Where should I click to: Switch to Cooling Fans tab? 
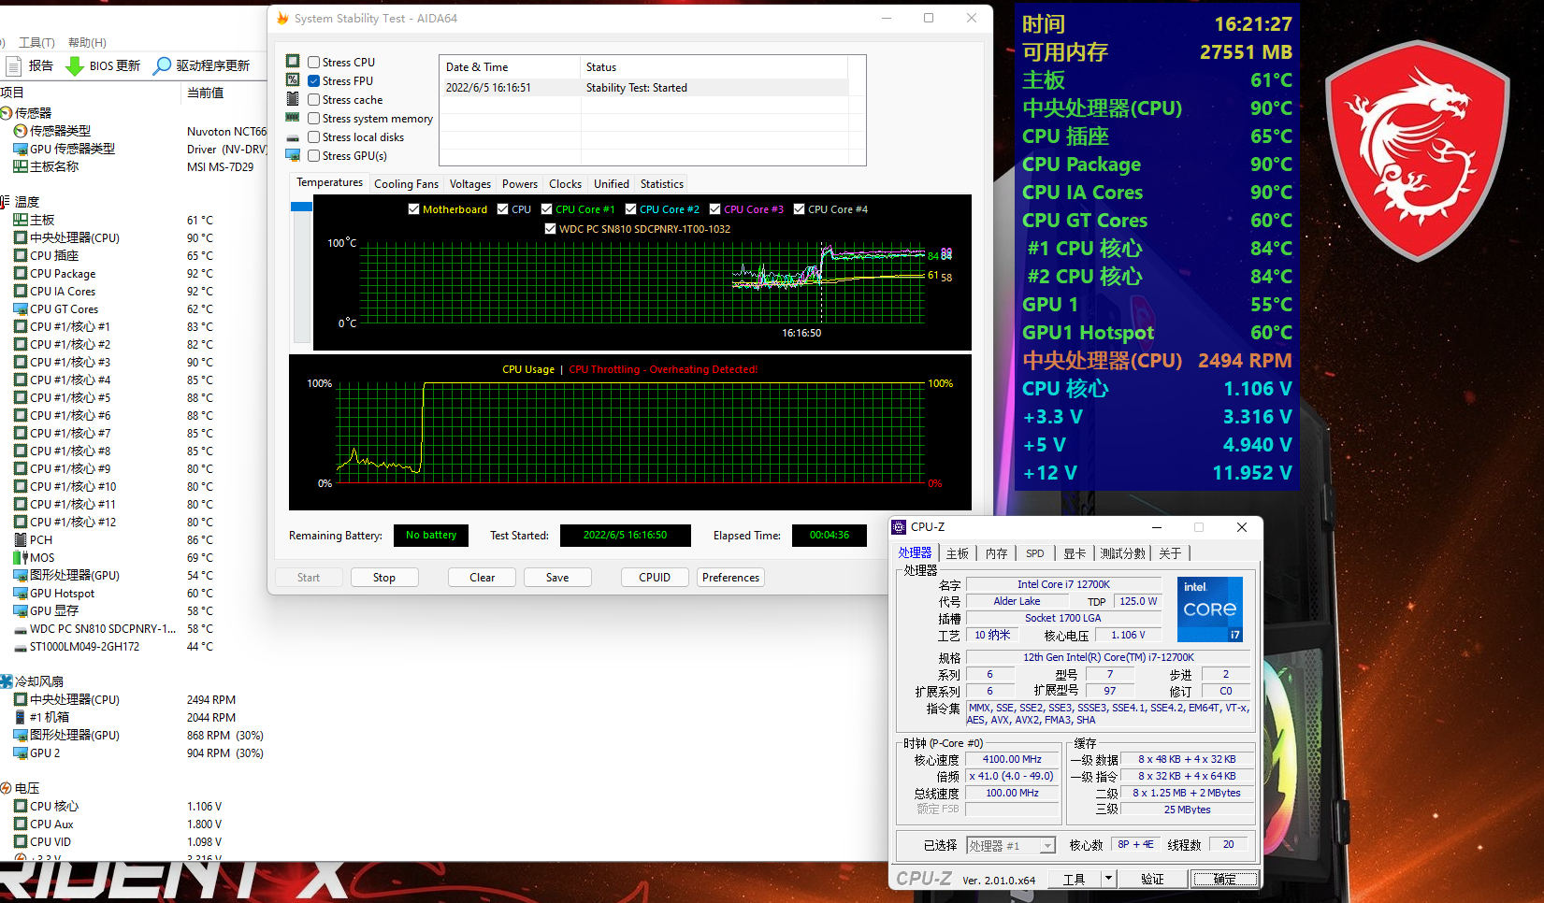406,184
